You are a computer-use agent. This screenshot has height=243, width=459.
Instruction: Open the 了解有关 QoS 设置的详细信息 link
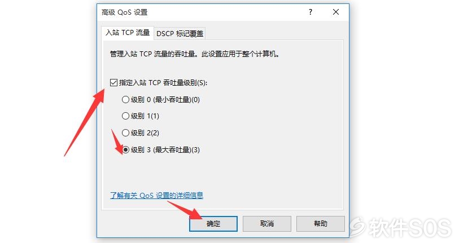(x=156, y=195)
